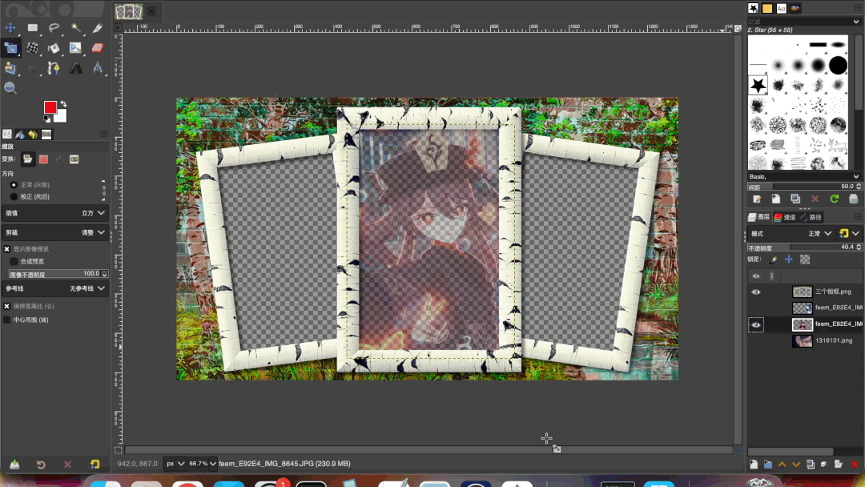
Task: Switch to the 通道 channels tab
Action: pos(785,217)
